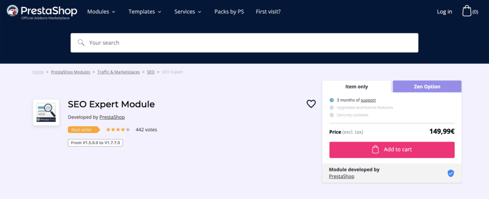Open the shopping cart bag icon
489x199 pixels.
467,11
